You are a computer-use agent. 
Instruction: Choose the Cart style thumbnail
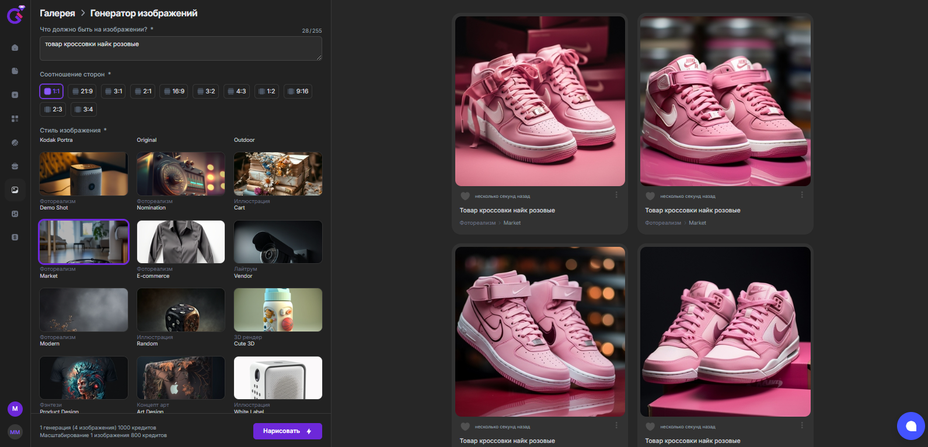[x=278, y=174]
